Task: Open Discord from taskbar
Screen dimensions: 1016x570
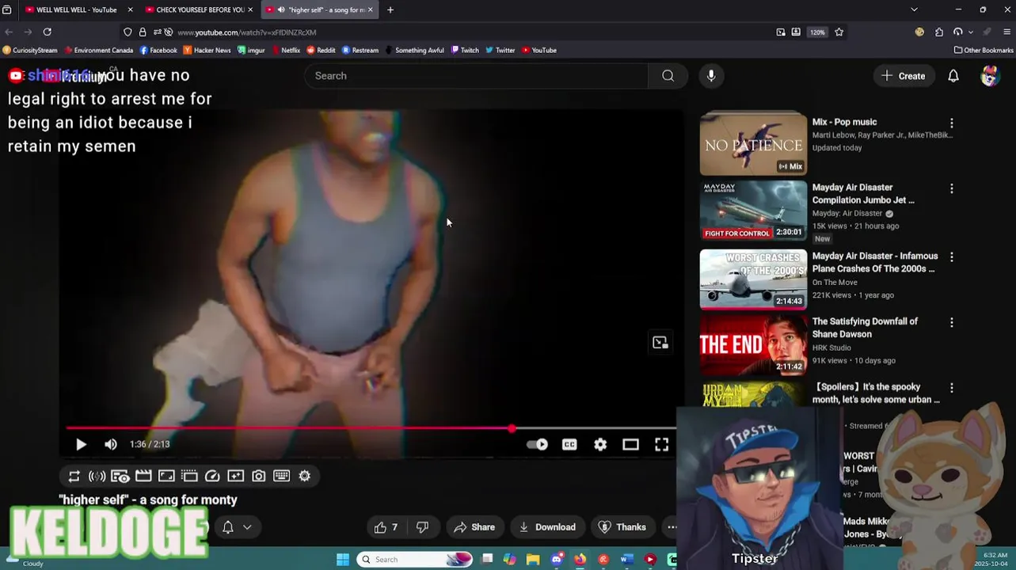Action: tap(557, 560)
